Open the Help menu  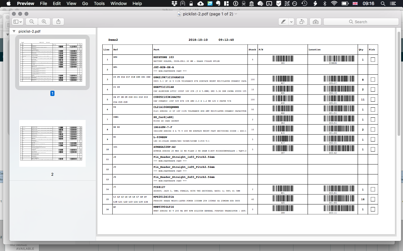[137, 3]
